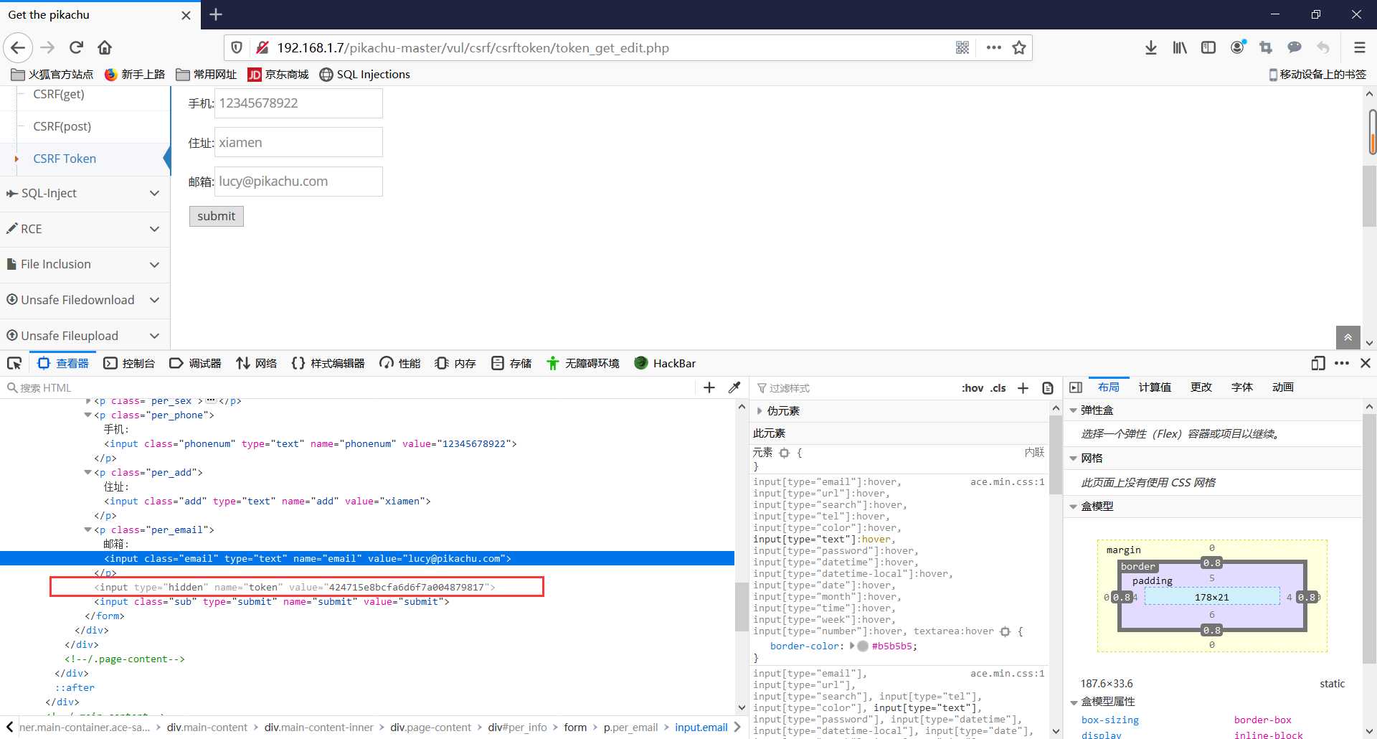1377x739 pixels.
Task: Close the developer tools panel
Action: click(x=1366, y=364)
